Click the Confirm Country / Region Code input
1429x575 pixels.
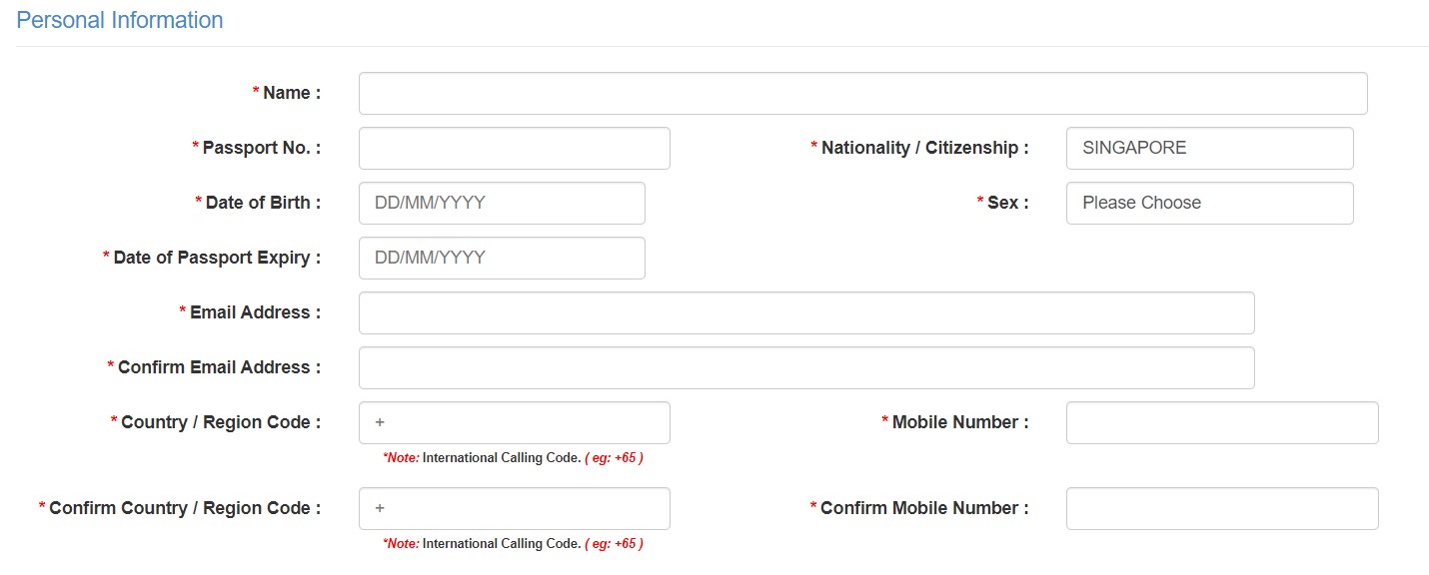click(514, 508)
